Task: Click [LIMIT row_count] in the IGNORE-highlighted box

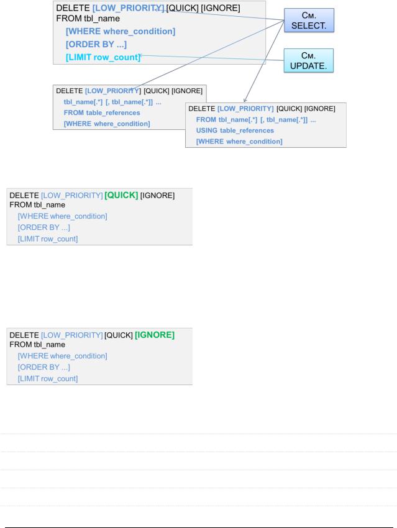Action: [48, 379]
